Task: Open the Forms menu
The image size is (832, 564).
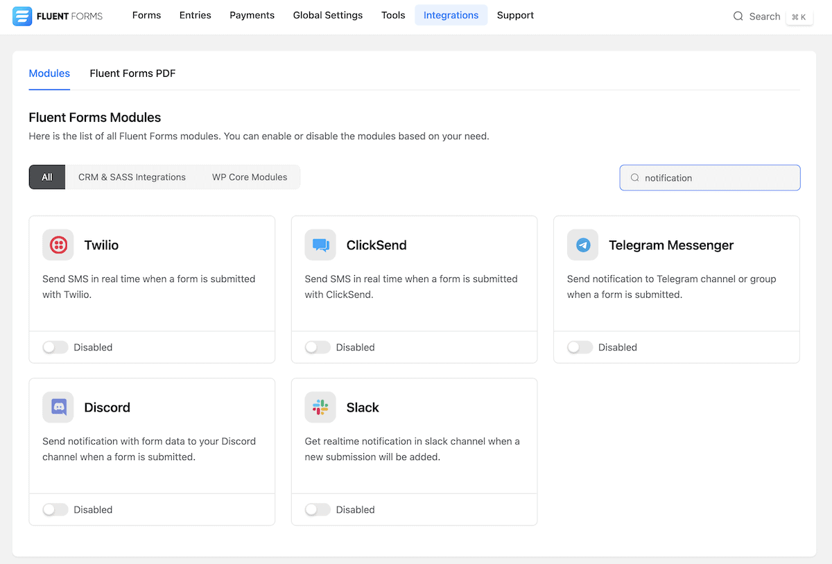Action: pos(146,15)
